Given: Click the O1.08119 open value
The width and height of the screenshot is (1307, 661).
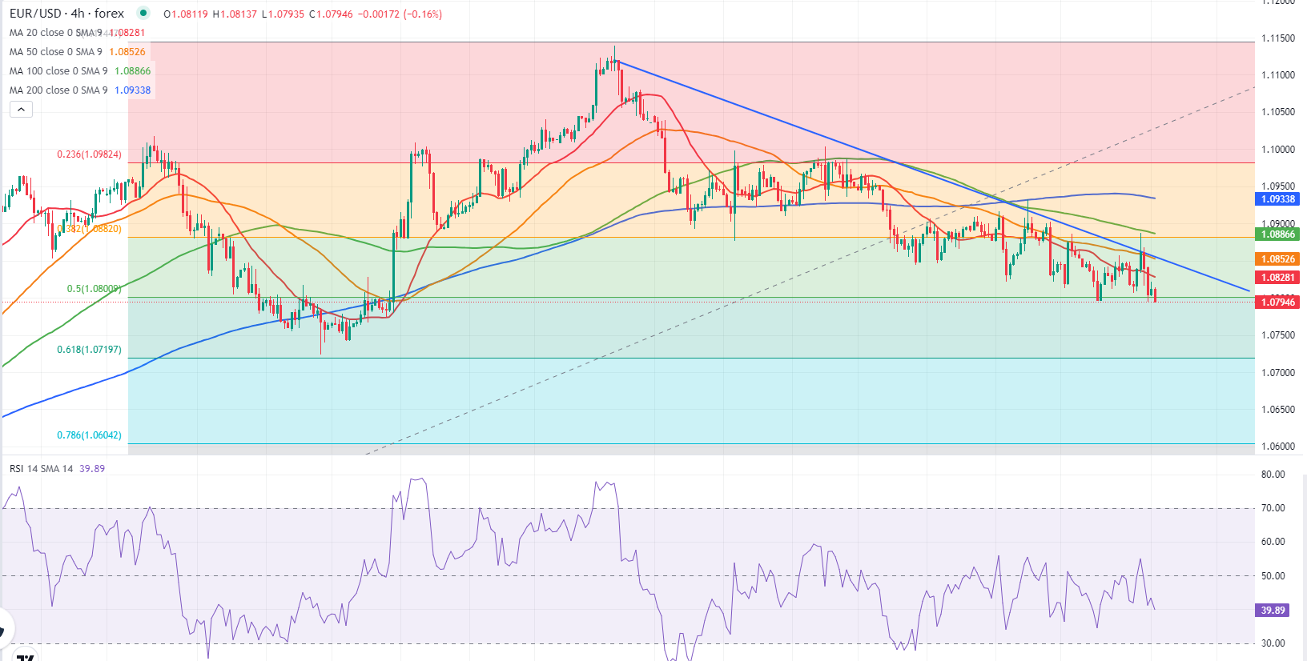Looking at the screenshot, I should click(x=185, y=14).
